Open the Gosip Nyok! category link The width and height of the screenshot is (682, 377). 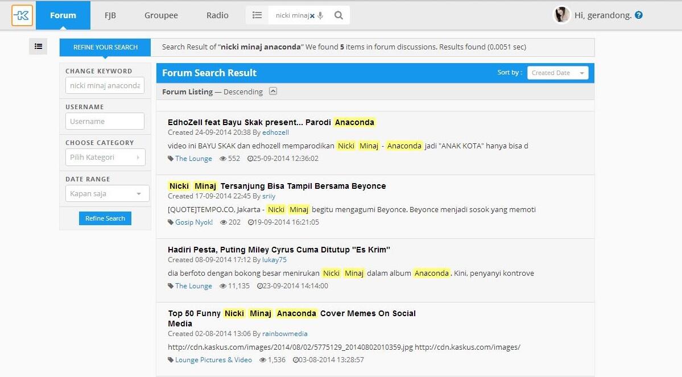click(194, 222)
